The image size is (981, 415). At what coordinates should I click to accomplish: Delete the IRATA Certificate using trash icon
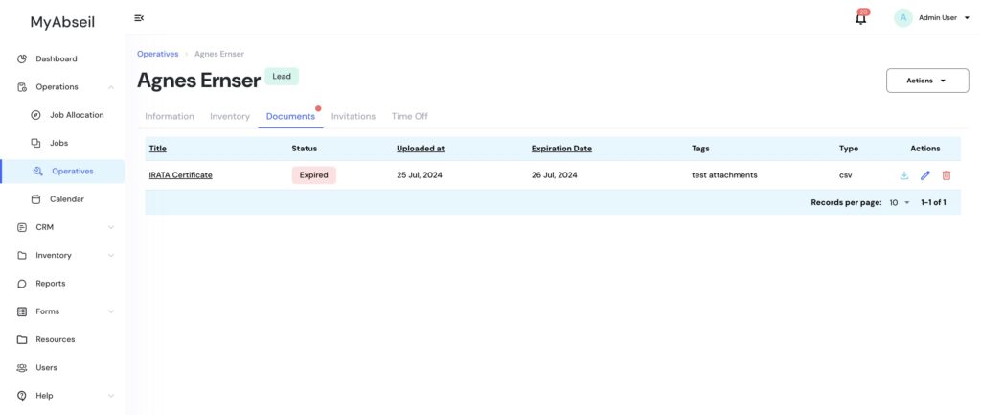[x=947, y=175]
